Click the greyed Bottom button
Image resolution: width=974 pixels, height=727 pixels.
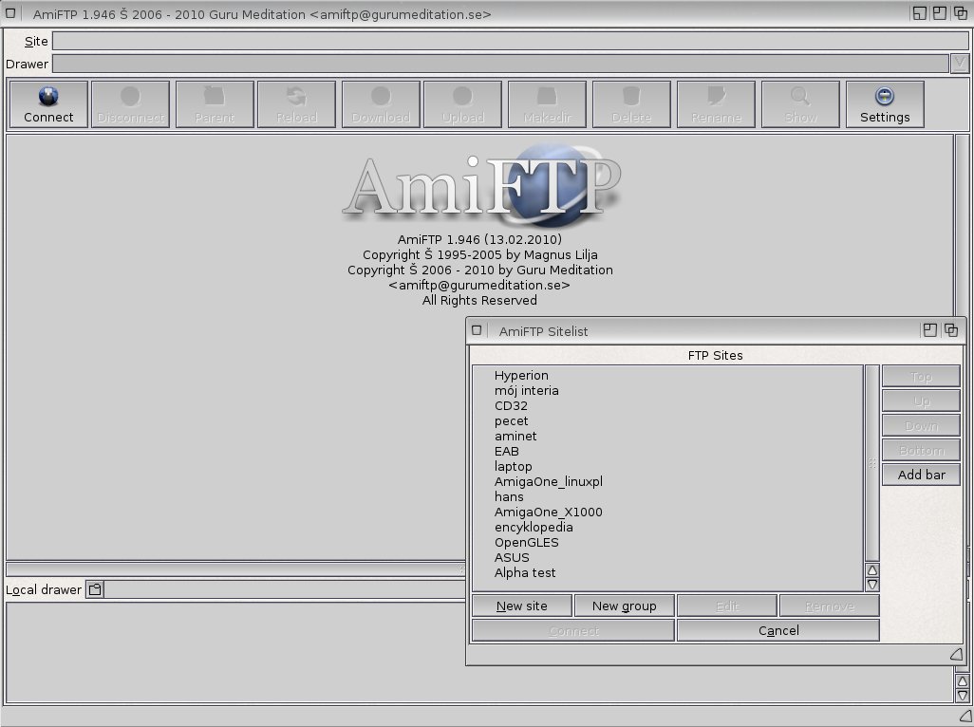(x=921, y=450)
